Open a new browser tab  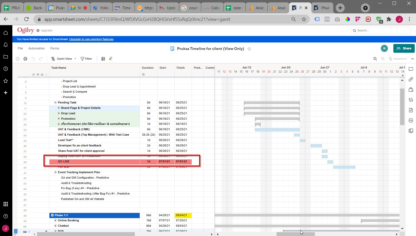click(340, 8)
